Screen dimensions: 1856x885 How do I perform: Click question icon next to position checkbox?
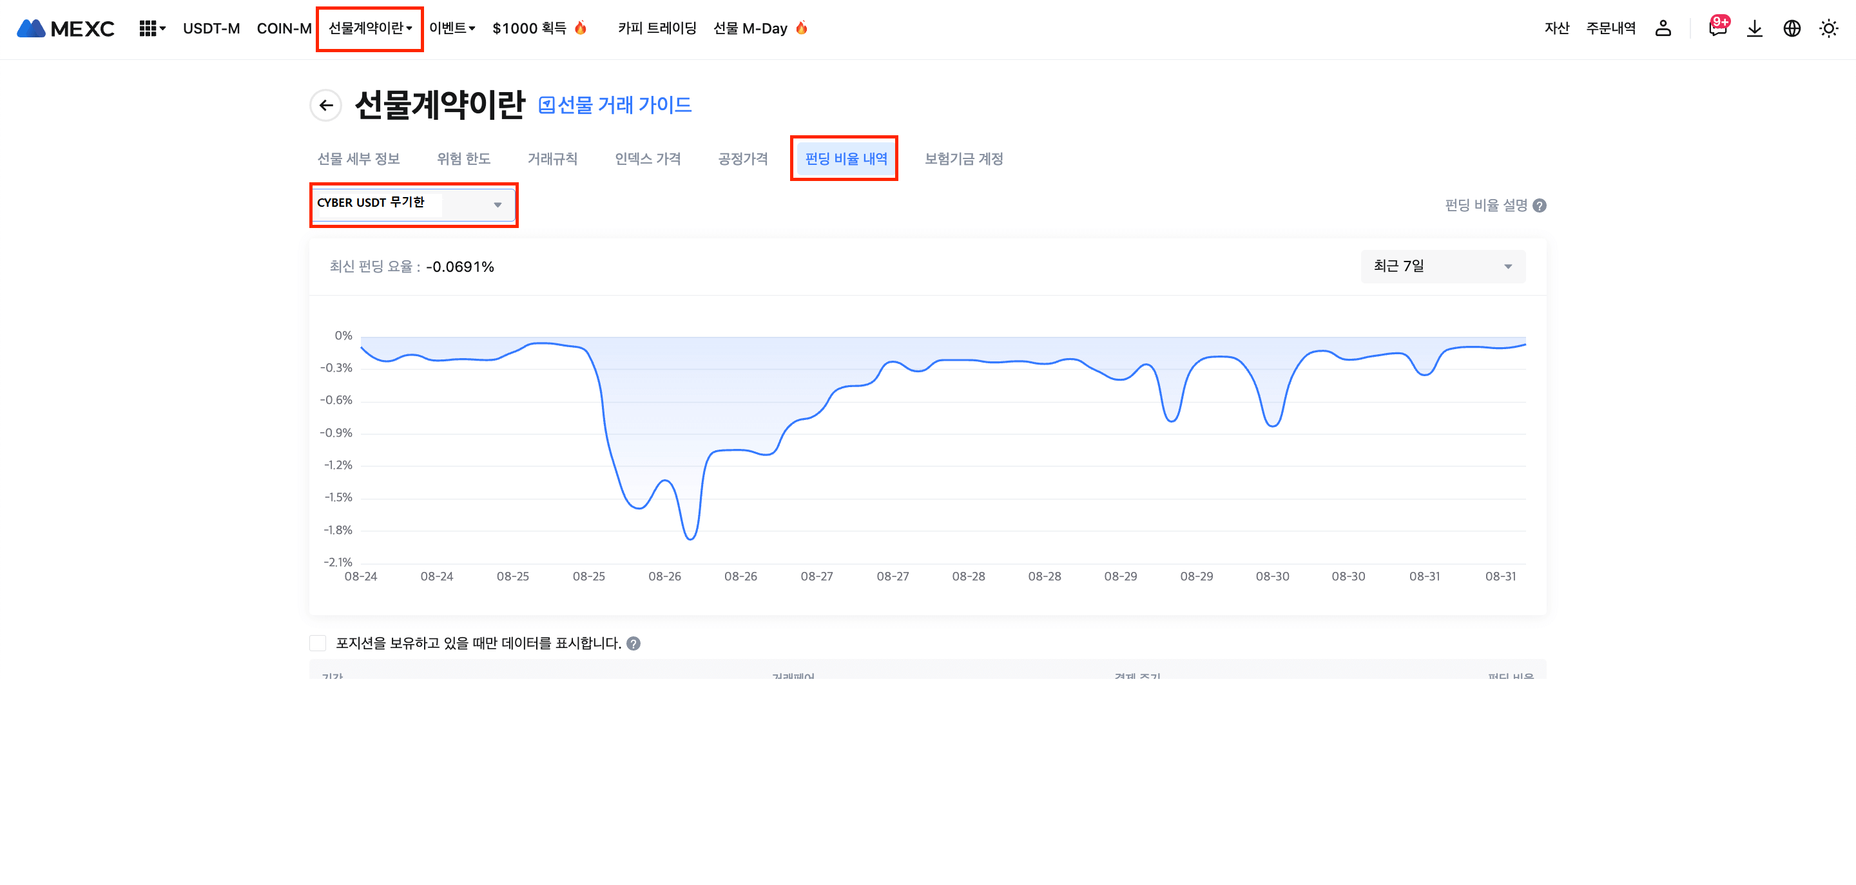coord(633,643)
